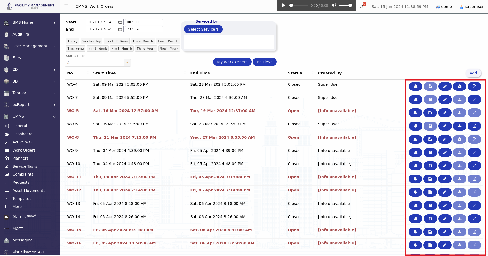Set date range to Today
488x256 pixels.
tap(73, 41)
